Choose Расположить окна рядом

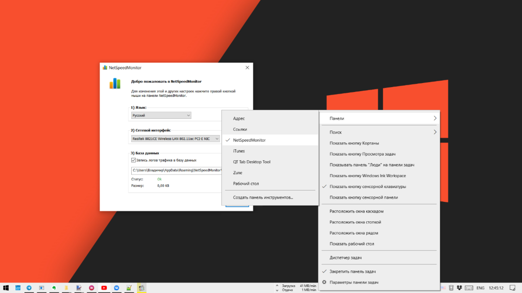[379, 233]
